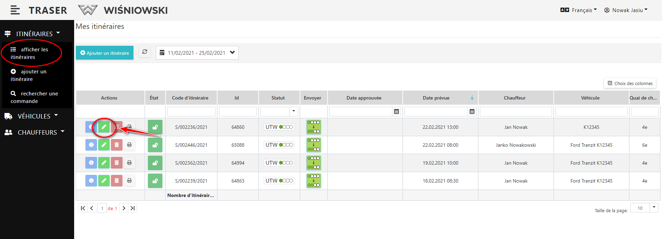Click the hamburger menu icon

coord(15,10)
